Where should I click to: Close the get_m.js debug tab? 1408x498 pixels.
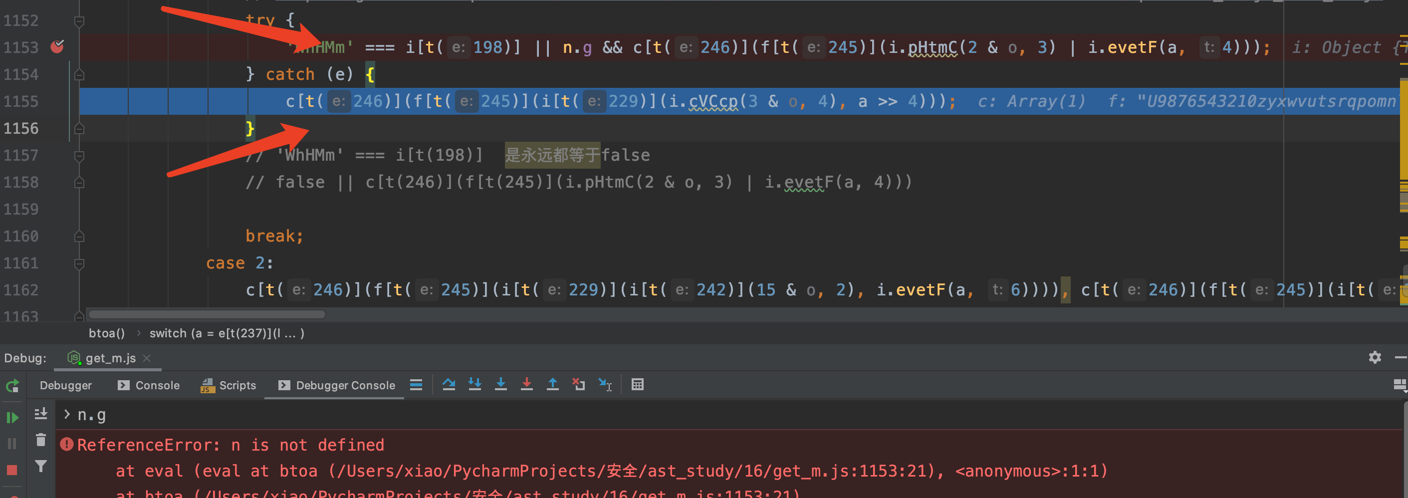147,358
